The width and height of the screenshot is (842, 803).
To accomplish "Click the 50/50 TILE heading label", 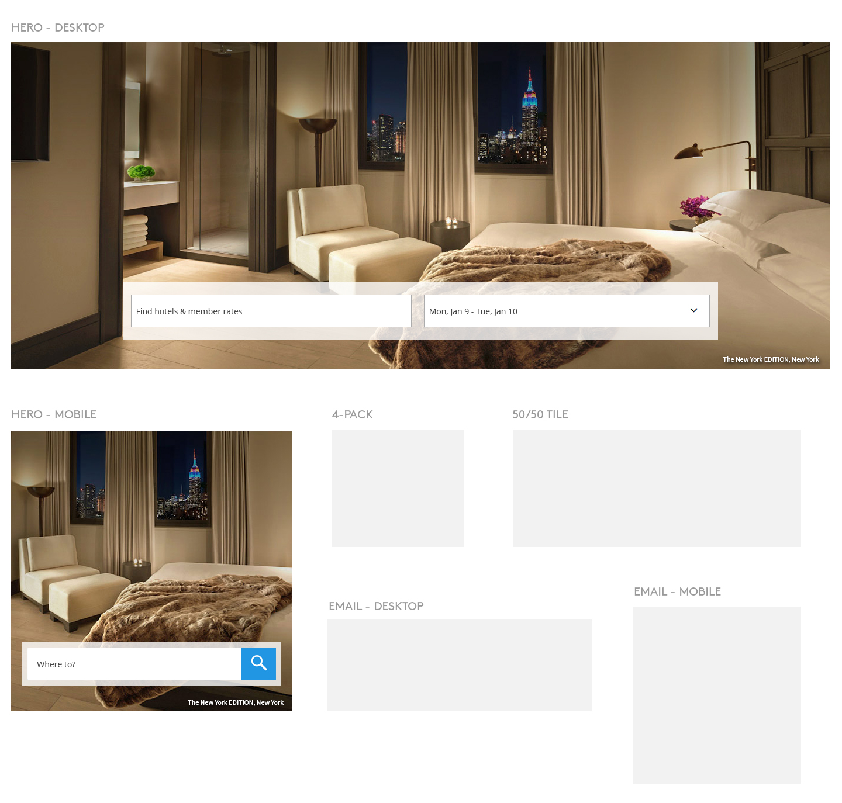I will (540, 414).
